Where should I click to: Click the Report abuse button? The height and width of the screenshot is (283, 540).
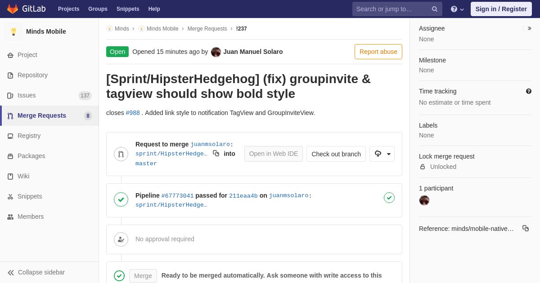(378, 52)
